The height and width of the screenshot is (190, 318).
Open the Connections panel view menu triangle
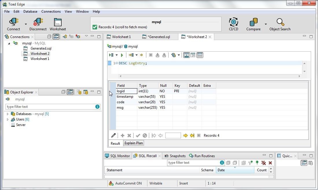click(86, 36)
